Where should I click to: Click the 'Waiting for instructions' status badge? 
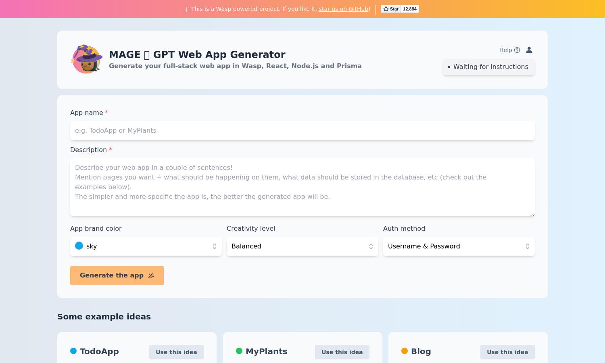[489, 67]
